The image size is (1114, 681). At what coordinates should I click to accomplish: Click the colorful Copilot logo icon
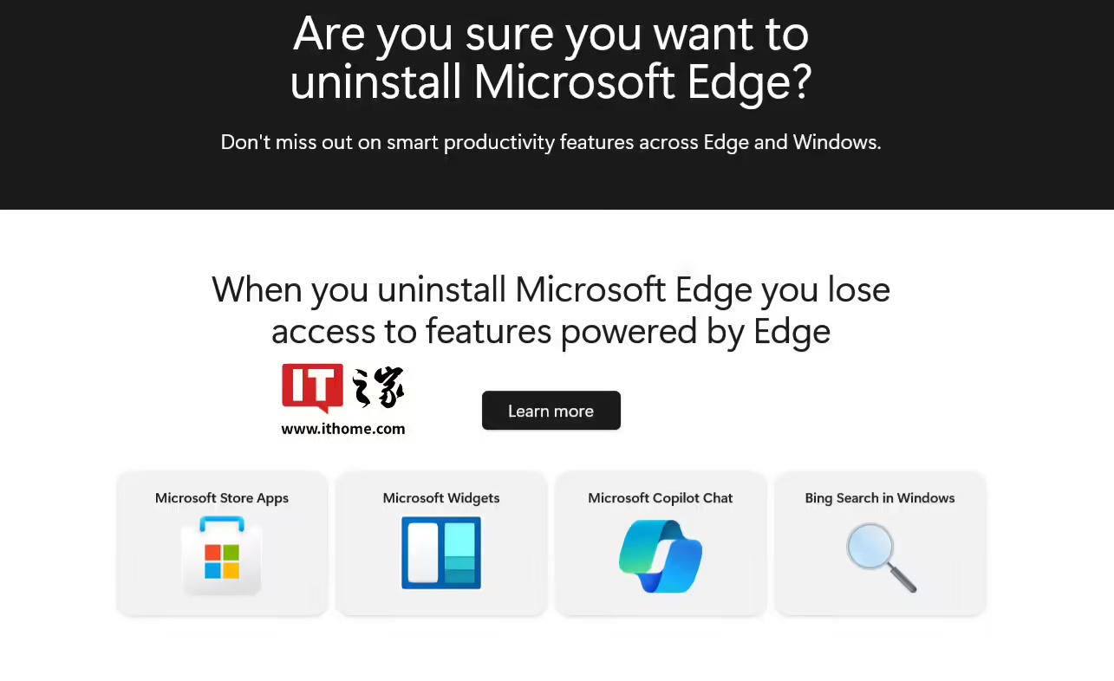point(661,555)
